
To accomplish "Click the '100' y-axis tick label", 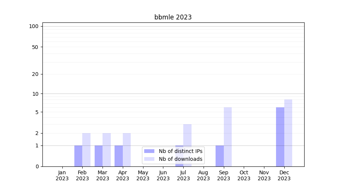I will click(34, 26).
